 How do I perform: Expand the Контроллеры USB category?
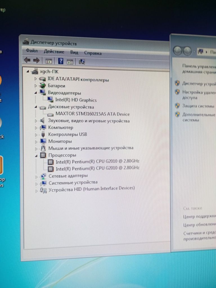pos(36,135)
